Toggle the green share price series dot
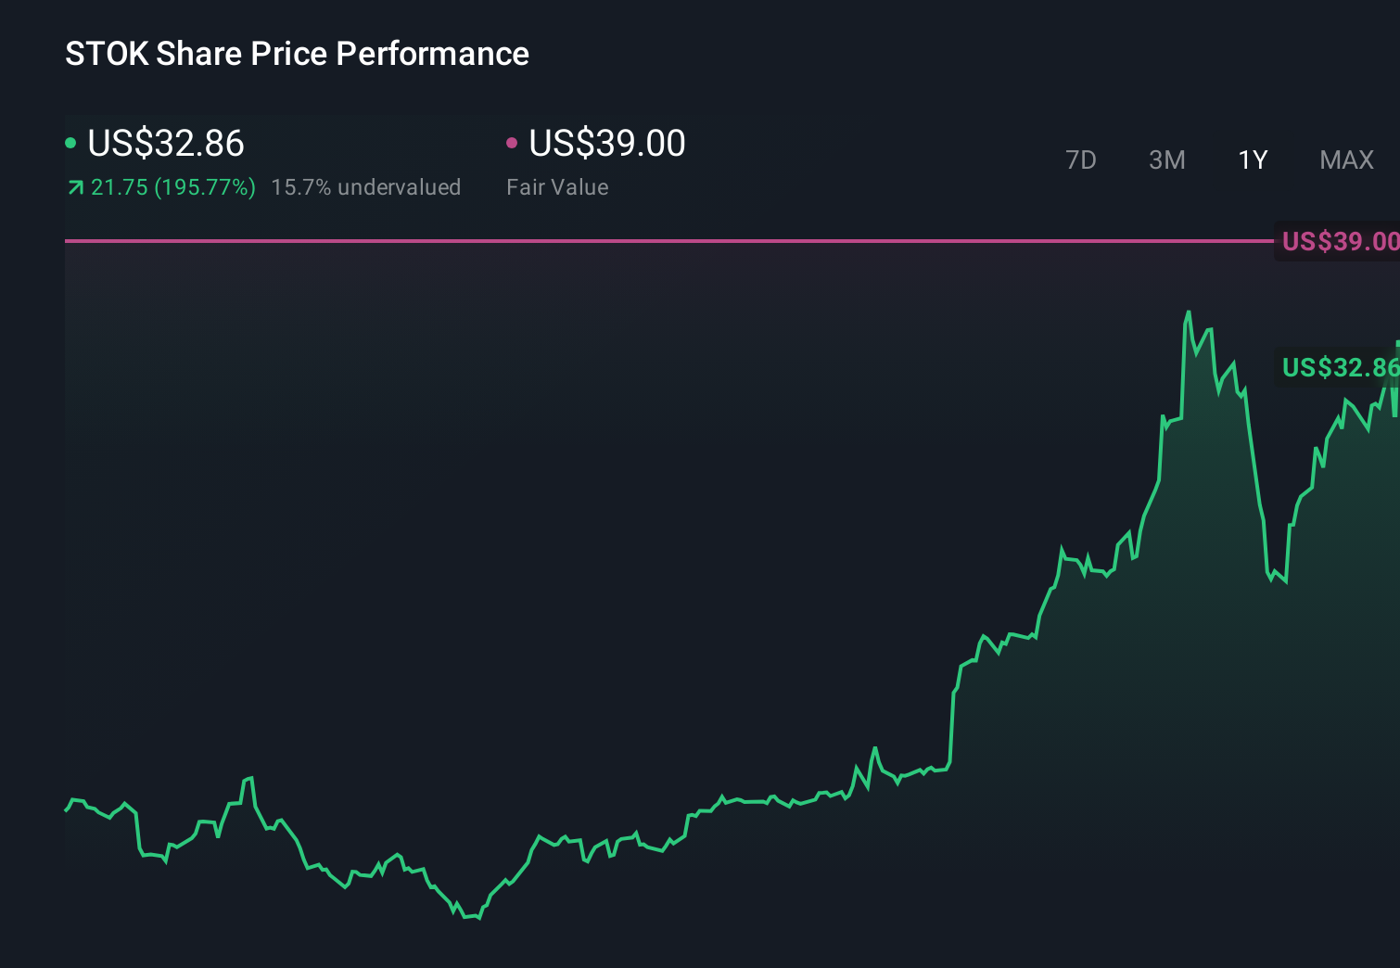The height and width of the screenshot is (968, 1400). coord(70,142)
